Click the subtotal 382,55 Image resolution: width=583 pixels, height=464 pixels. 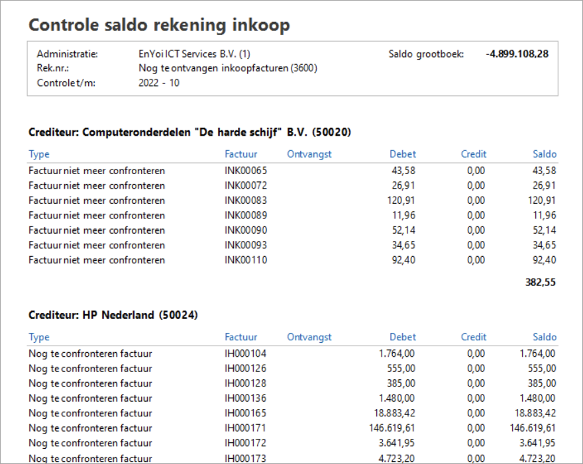pyautogui.click(x=540, y=283)
